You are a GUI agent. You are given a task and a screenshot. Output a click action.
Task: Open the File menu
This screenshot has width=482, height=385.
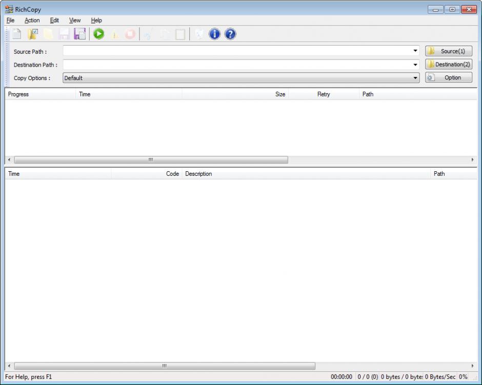10,21
